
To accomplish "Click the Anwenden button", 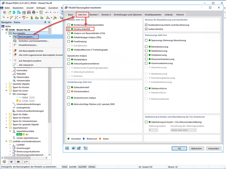I will click(x=214, y=149).
